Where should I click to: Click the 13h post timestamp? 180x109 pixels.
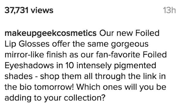[169, 10]
